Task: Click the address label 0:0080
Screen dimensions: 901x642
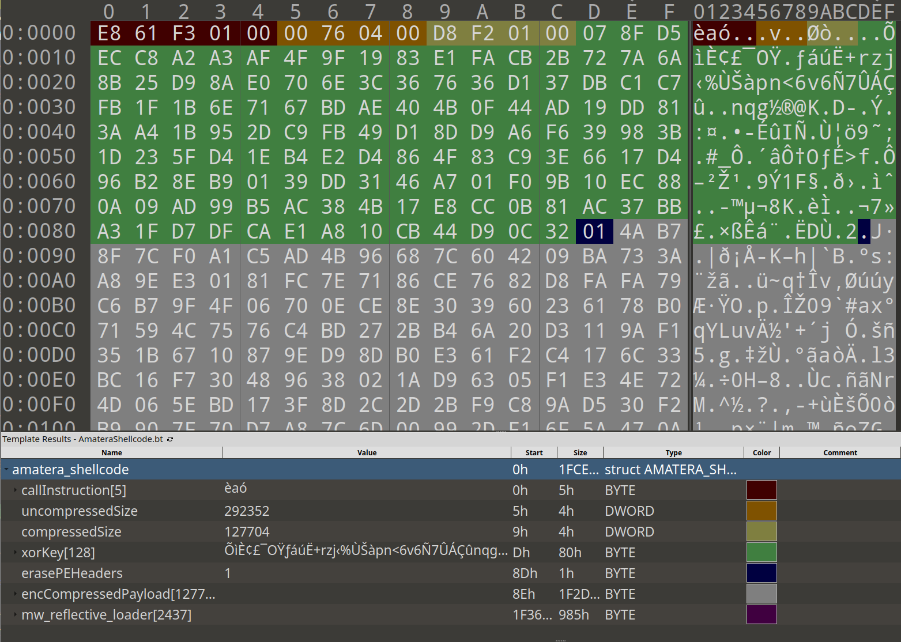Action: pyautogui.click(x=39, y=231)
